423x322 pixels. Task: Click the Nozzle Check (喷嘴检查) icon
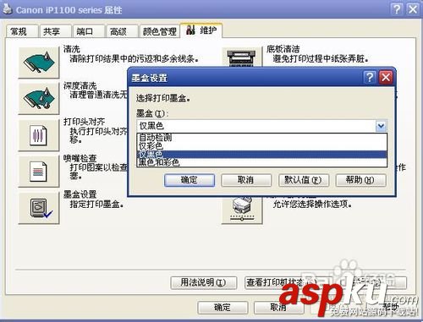[x=39, y=172]
